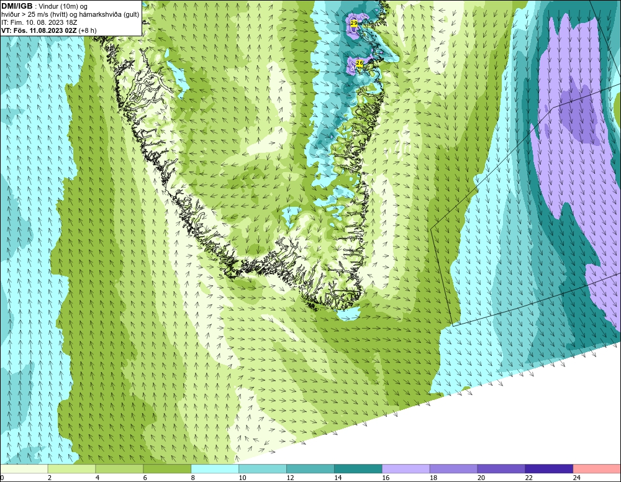The width and height of the screenshot is (621, 482).
Task: Select the 12-14 m/s teal legend swatch
Action: pos(310,469)
